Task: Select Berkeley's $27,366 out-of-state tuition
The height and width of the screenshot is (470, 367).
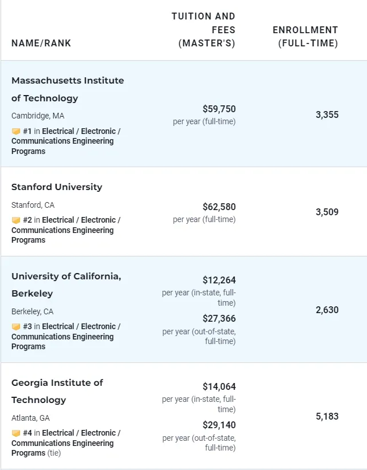Action: [219, 318]
